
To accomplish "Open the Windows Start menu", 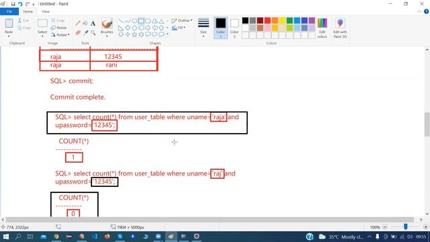I will [x=5, y=237].
